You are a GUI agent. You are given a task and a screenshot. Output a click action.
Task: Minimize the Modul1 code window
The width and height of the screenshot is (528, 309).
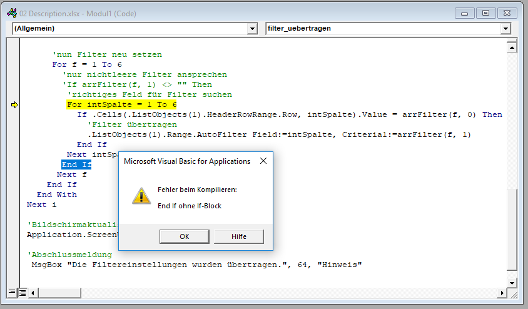(x=465, y=13)
